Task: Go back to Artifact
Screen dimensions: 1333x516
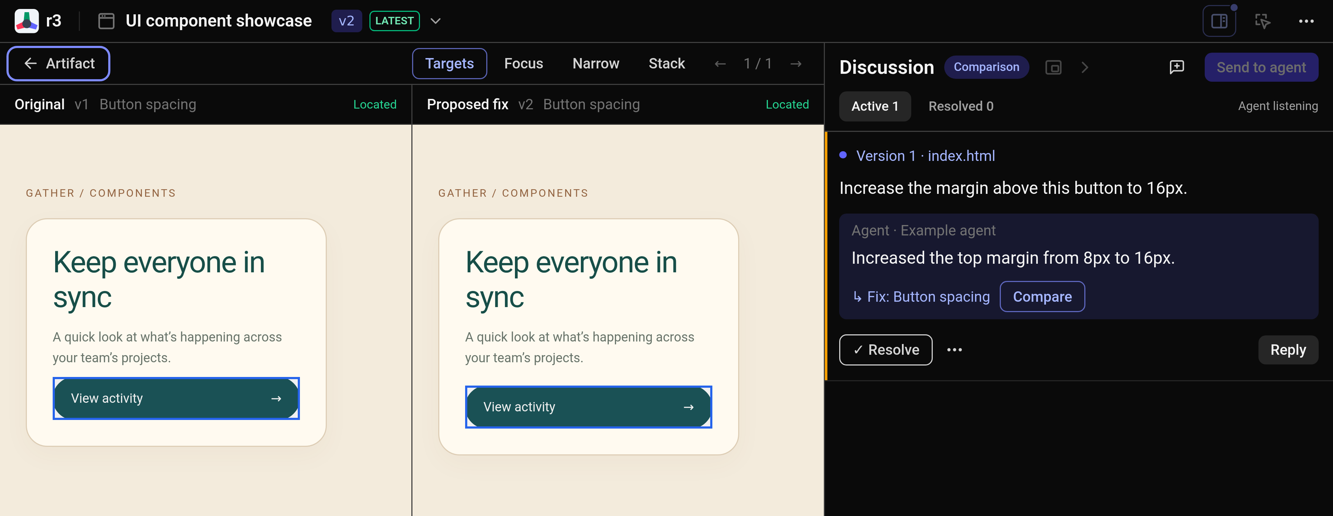Action: click(58, 64)
